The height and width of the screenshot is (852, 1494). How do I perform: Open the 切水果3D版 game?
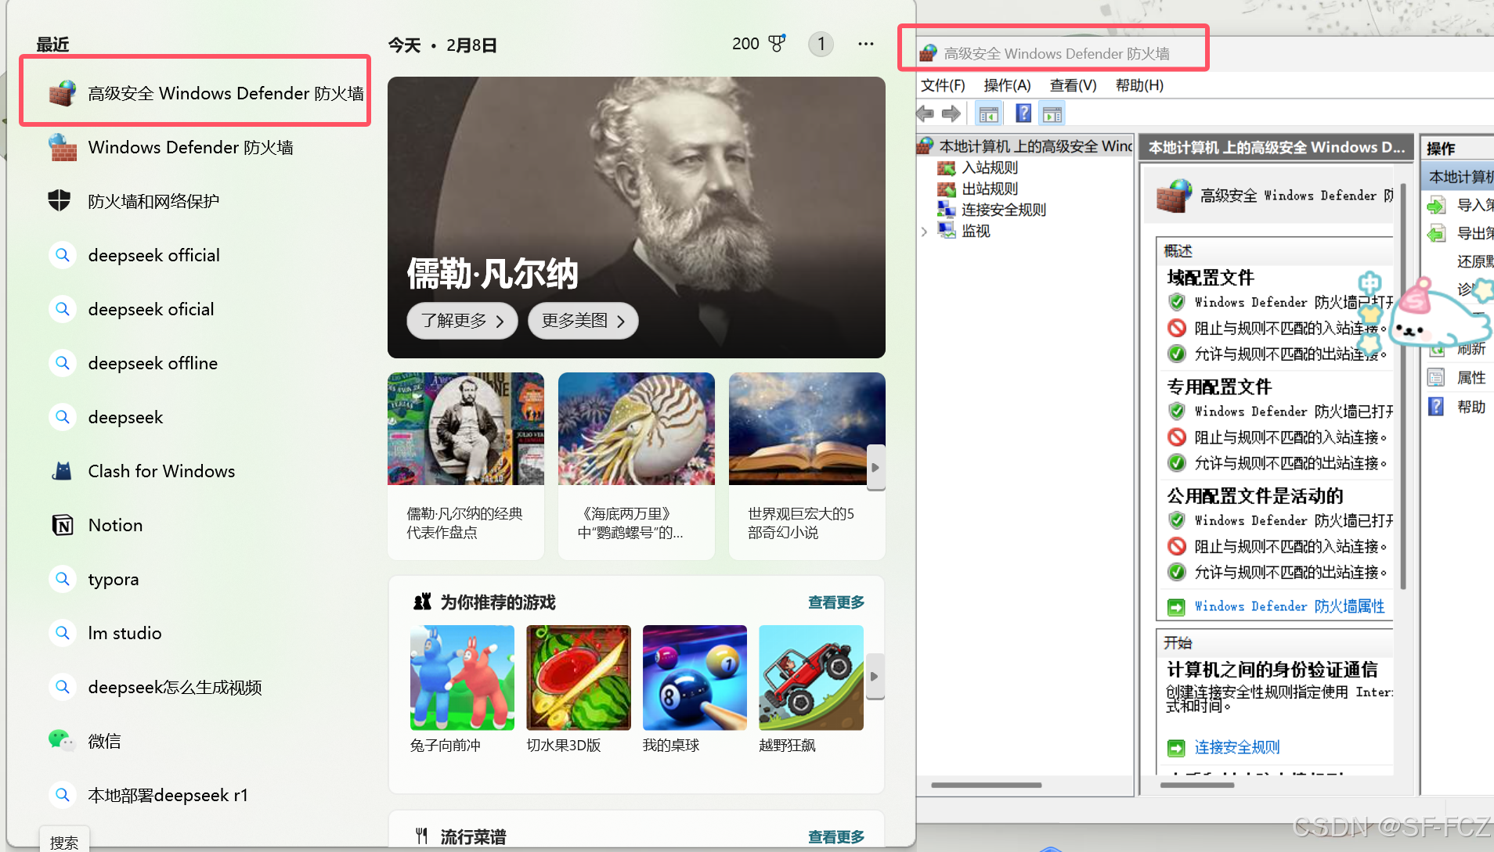tap(579, 688)
